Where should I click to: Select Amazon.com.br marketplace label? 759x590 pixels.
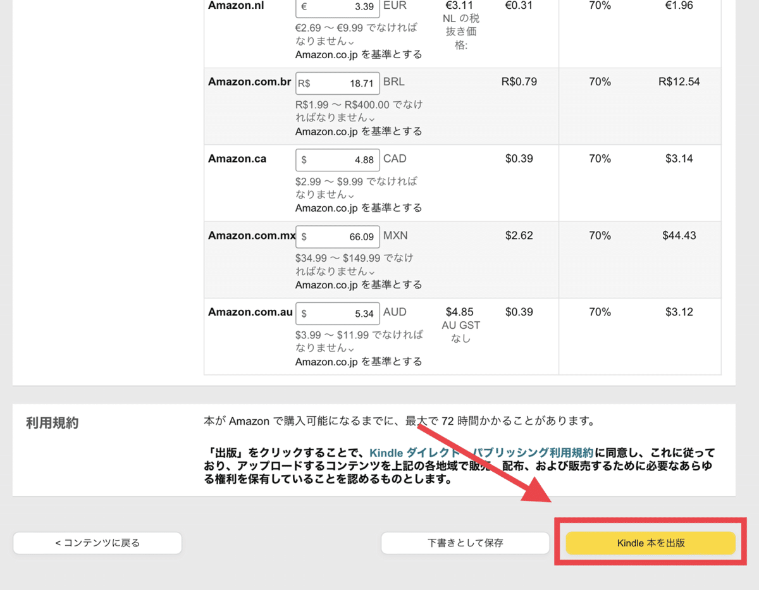250,82
